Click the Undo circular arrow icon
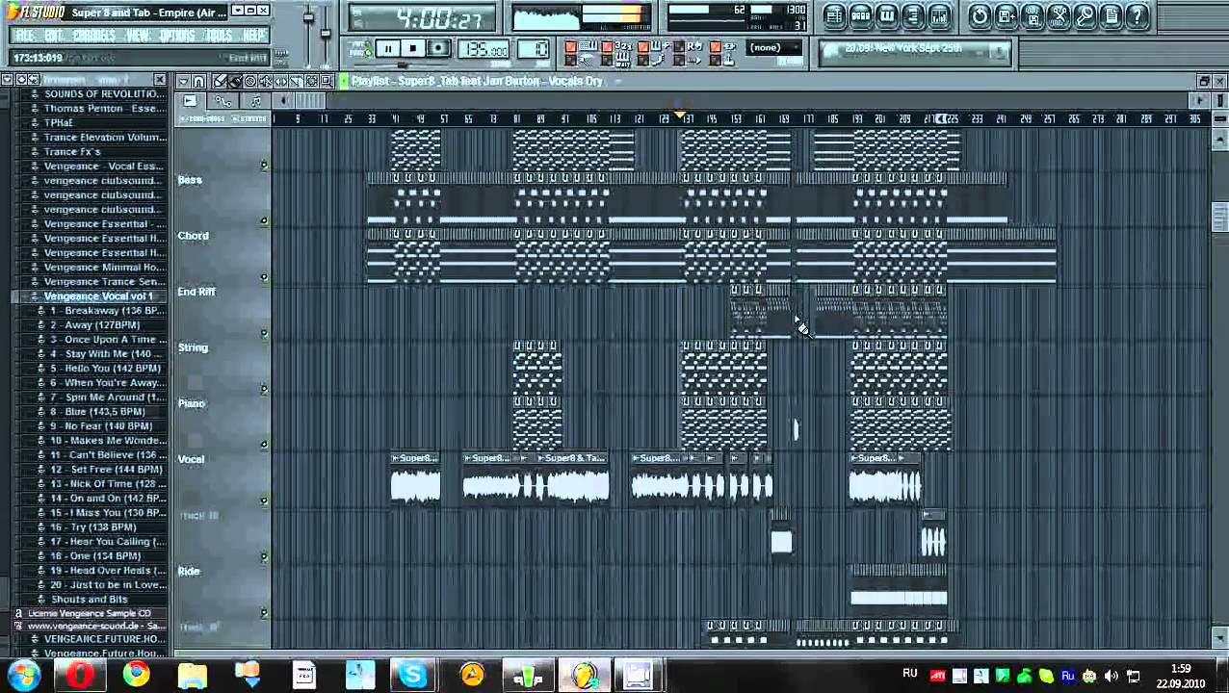Screen dimensions: 1229x693 tap(980, 16)
